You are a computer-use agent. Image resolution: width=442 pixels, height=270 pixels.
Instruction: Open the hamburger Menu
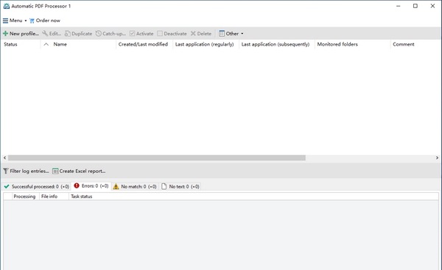pyautogui.click(x=15, y=21)
